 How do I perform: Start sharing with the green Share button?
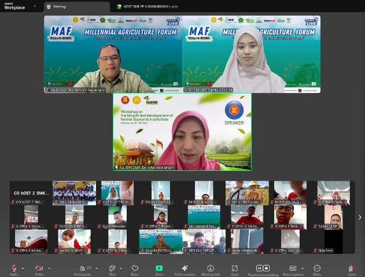(x=159, y=268)
